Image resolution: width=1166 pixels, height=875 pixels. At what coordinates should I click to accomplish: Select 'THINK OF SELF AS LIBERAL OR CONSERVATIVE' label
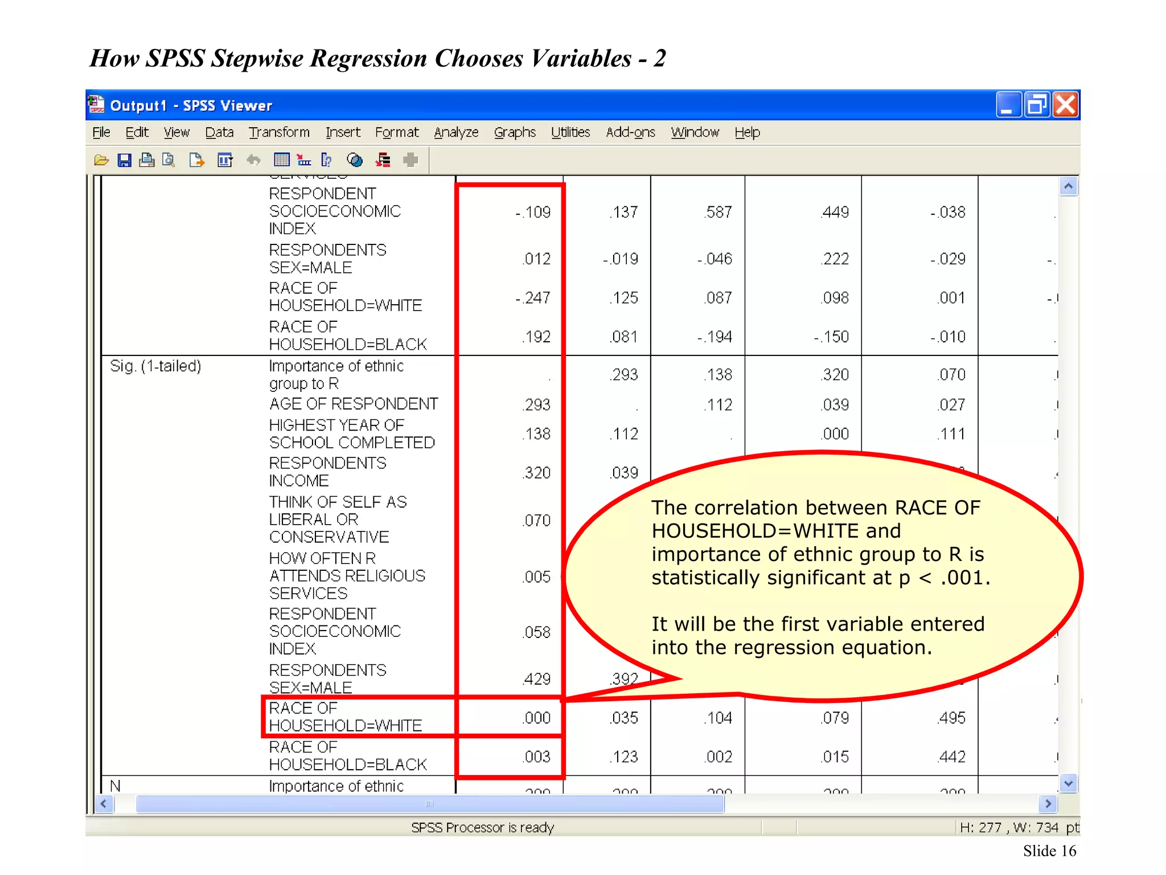pos(338,519)
